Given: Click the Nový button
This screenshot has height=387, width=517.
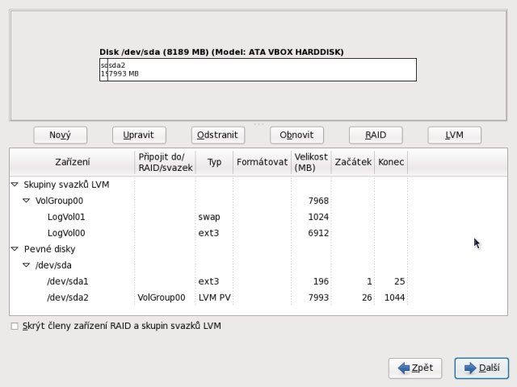Looking at the screenshot, I should (61, 135).
